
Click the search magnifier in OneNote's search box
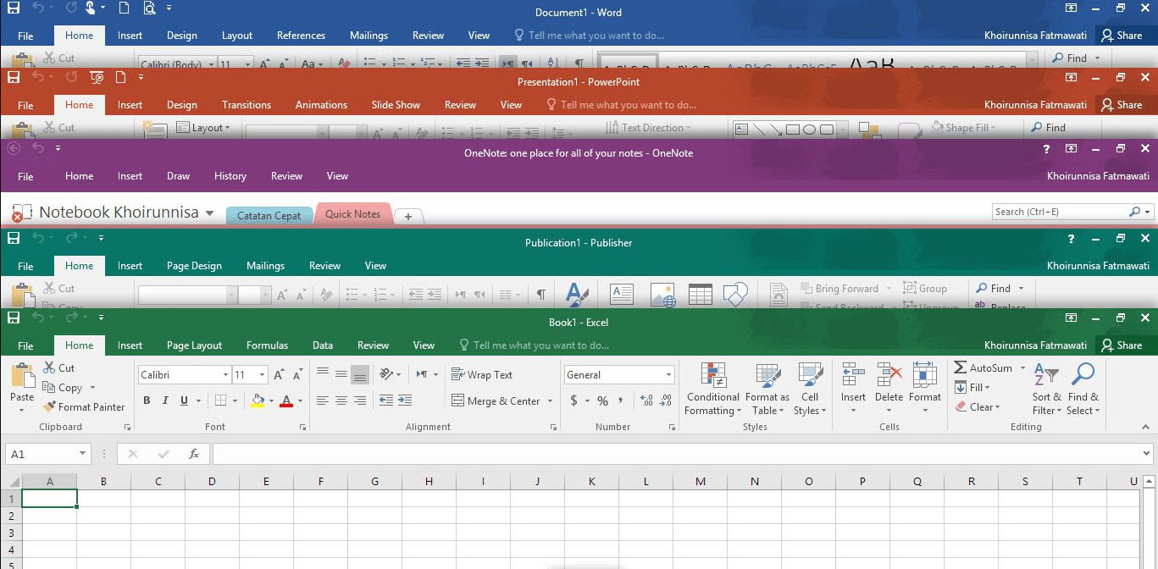pos(1135,212)
